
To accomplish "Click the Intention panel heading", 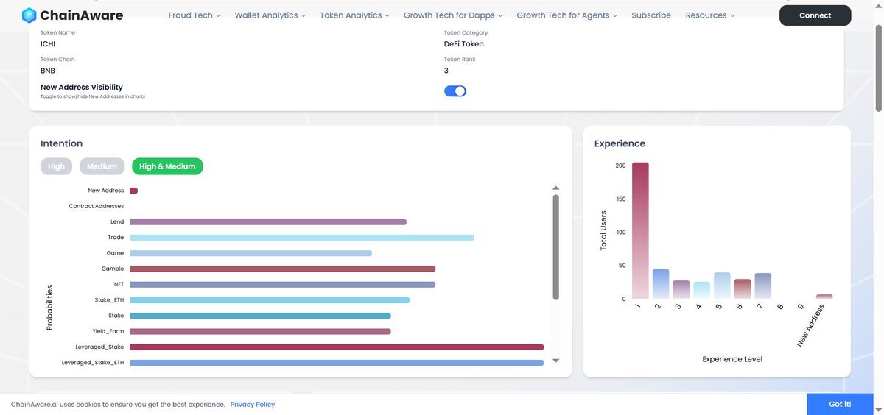I will 62,143.
